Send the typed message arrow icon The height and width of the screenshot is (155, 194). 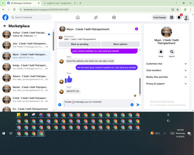point(138,105)
